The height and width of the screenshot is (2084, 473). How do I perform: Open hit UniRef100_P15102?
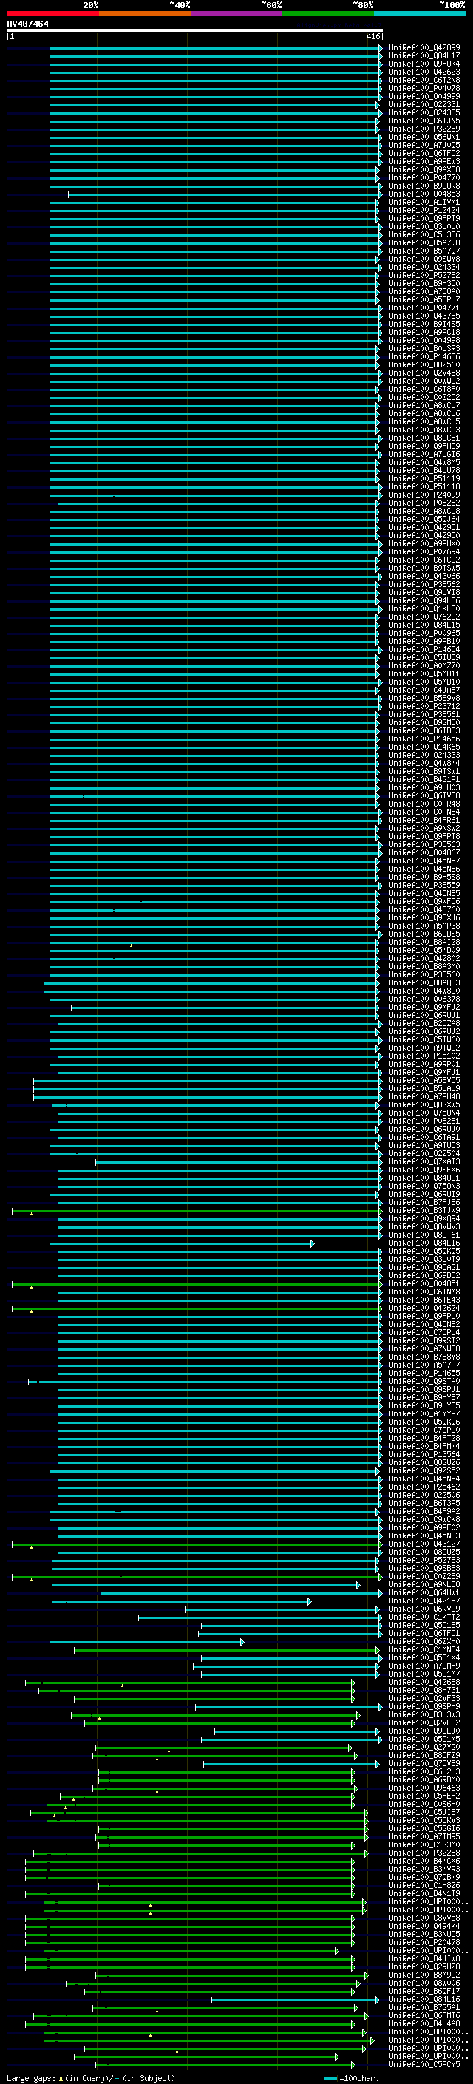click(x=424, y=1056)
